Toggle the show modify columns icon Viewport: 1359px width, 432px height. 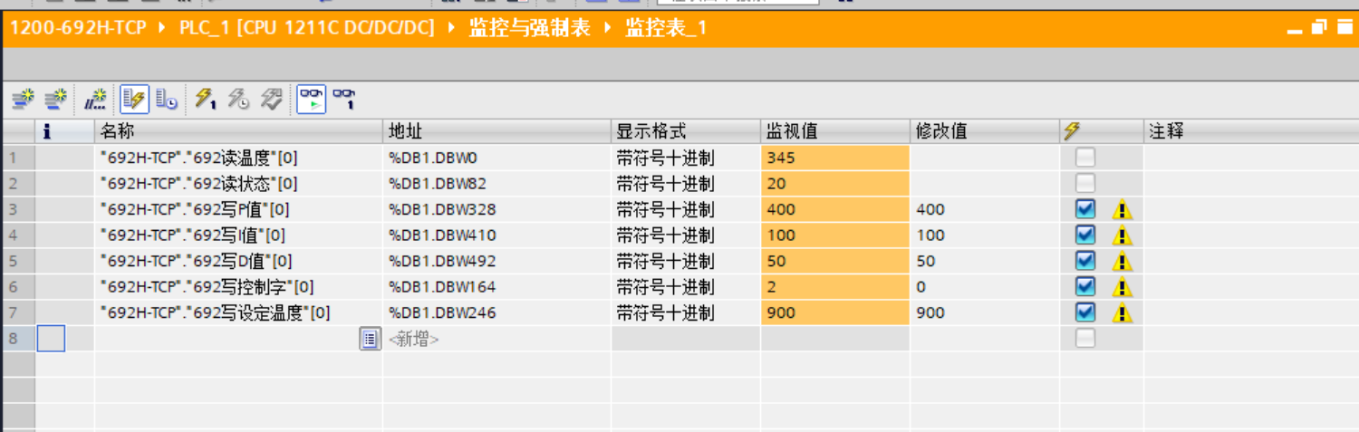click(x=135, y=98)
